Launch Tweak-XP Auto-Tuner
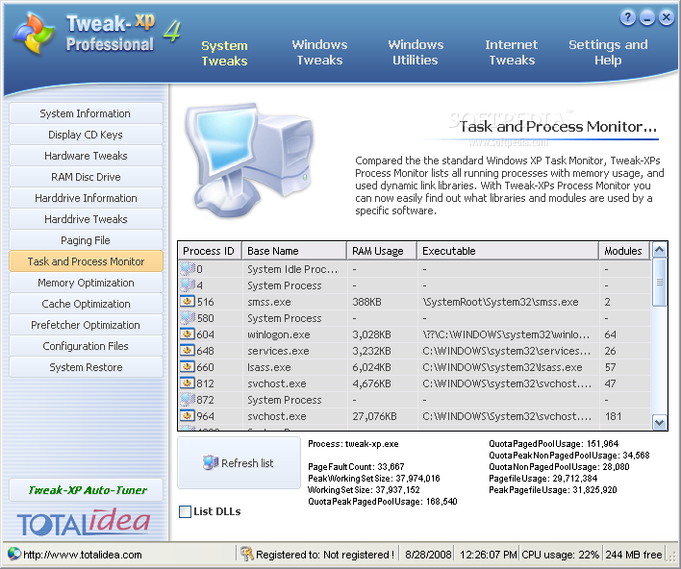The height and width of the screenshot is (569, 681). (86, 490)
